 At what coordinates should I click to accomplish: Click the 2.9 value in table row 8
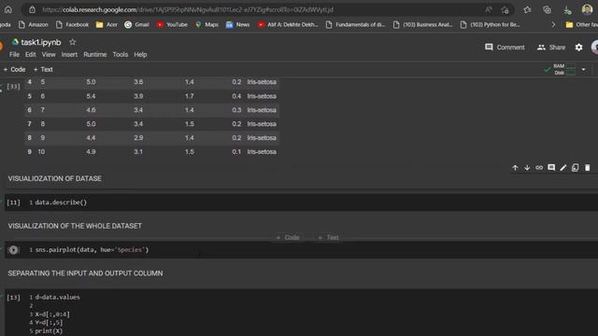tap(138, 138)
